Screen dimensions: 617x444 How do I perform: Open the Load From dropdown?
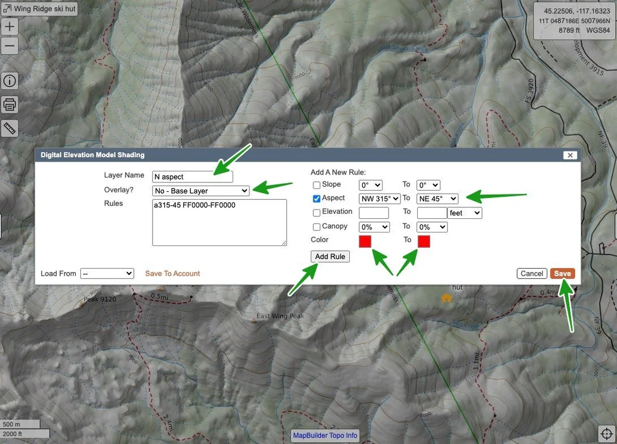click(x=107, y=273)
